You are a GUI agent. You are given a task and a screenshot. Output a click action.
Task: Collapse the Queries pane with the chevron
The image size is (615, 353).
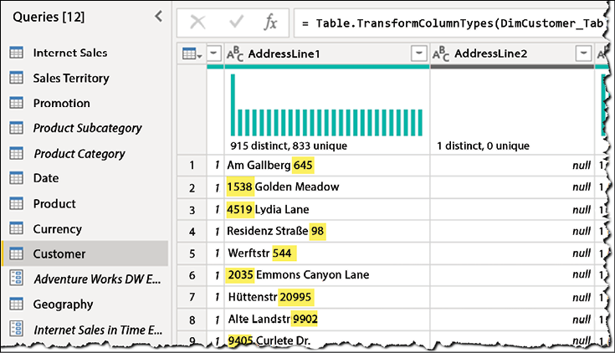[x=158, y=16]
